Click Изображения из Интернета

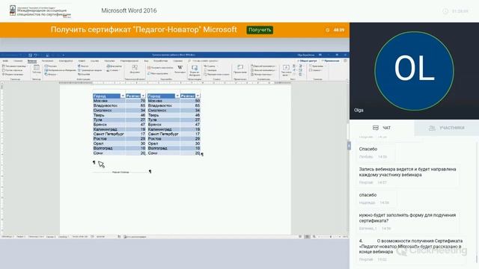(x=60, y=70)
